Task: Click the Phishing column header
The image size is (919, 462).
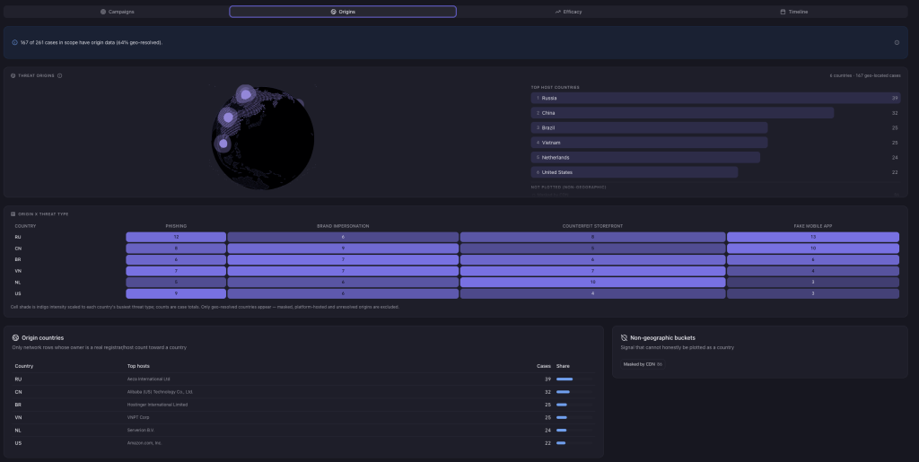Action: (176, 226)
